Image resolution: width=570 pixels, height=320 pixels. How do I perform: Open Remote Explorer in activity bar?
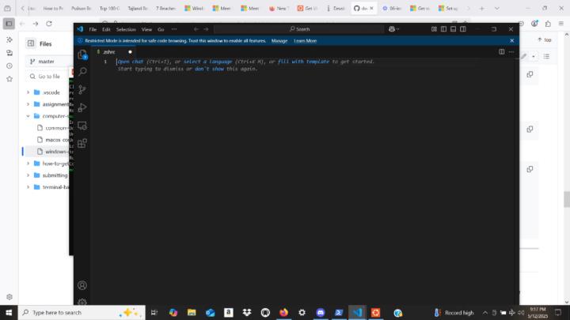click(82, 126)
